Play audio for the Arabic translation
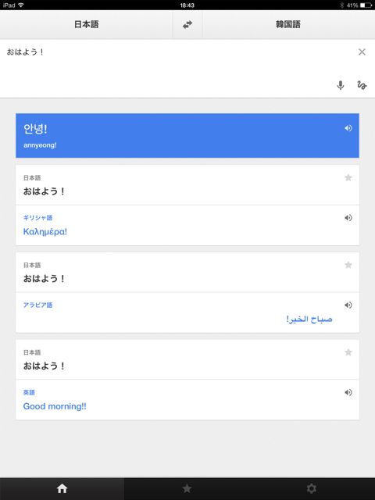375x500 pixels. coord(348,305)
